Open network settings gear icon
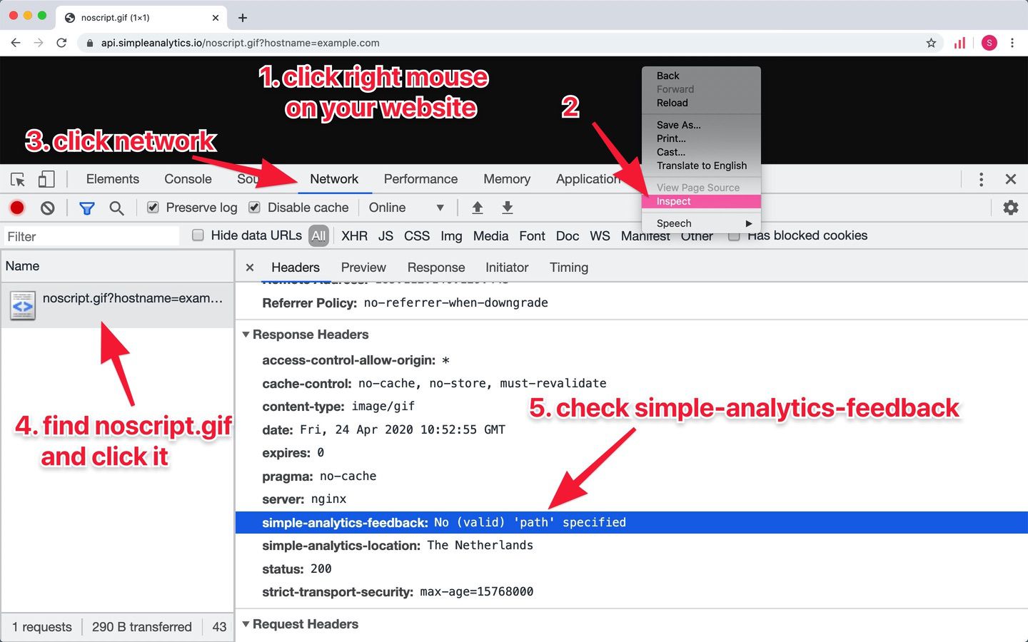Viewport: 1028px width, 642px height. point(1011,208)
